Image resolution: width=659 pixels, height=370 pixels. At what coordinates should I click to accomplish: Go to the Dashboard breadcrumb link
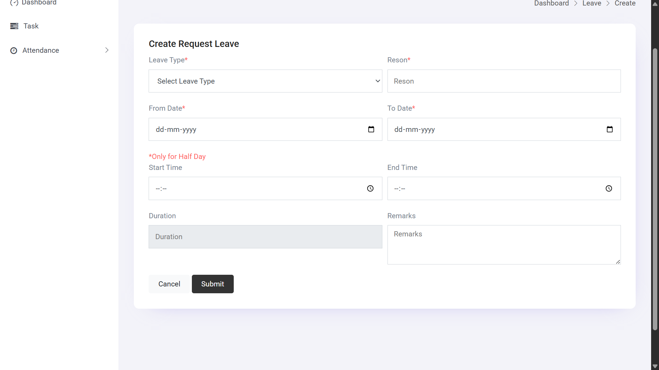pyautogui.click(x=552, y=3)
